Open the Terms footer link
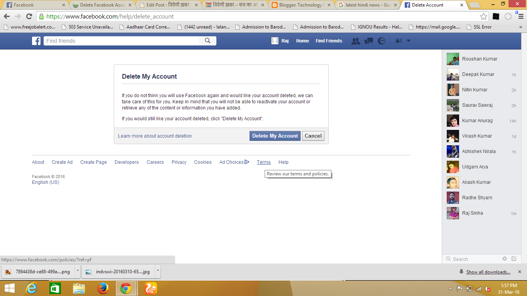Screen dimensions: 527x296 coord(264,162)
